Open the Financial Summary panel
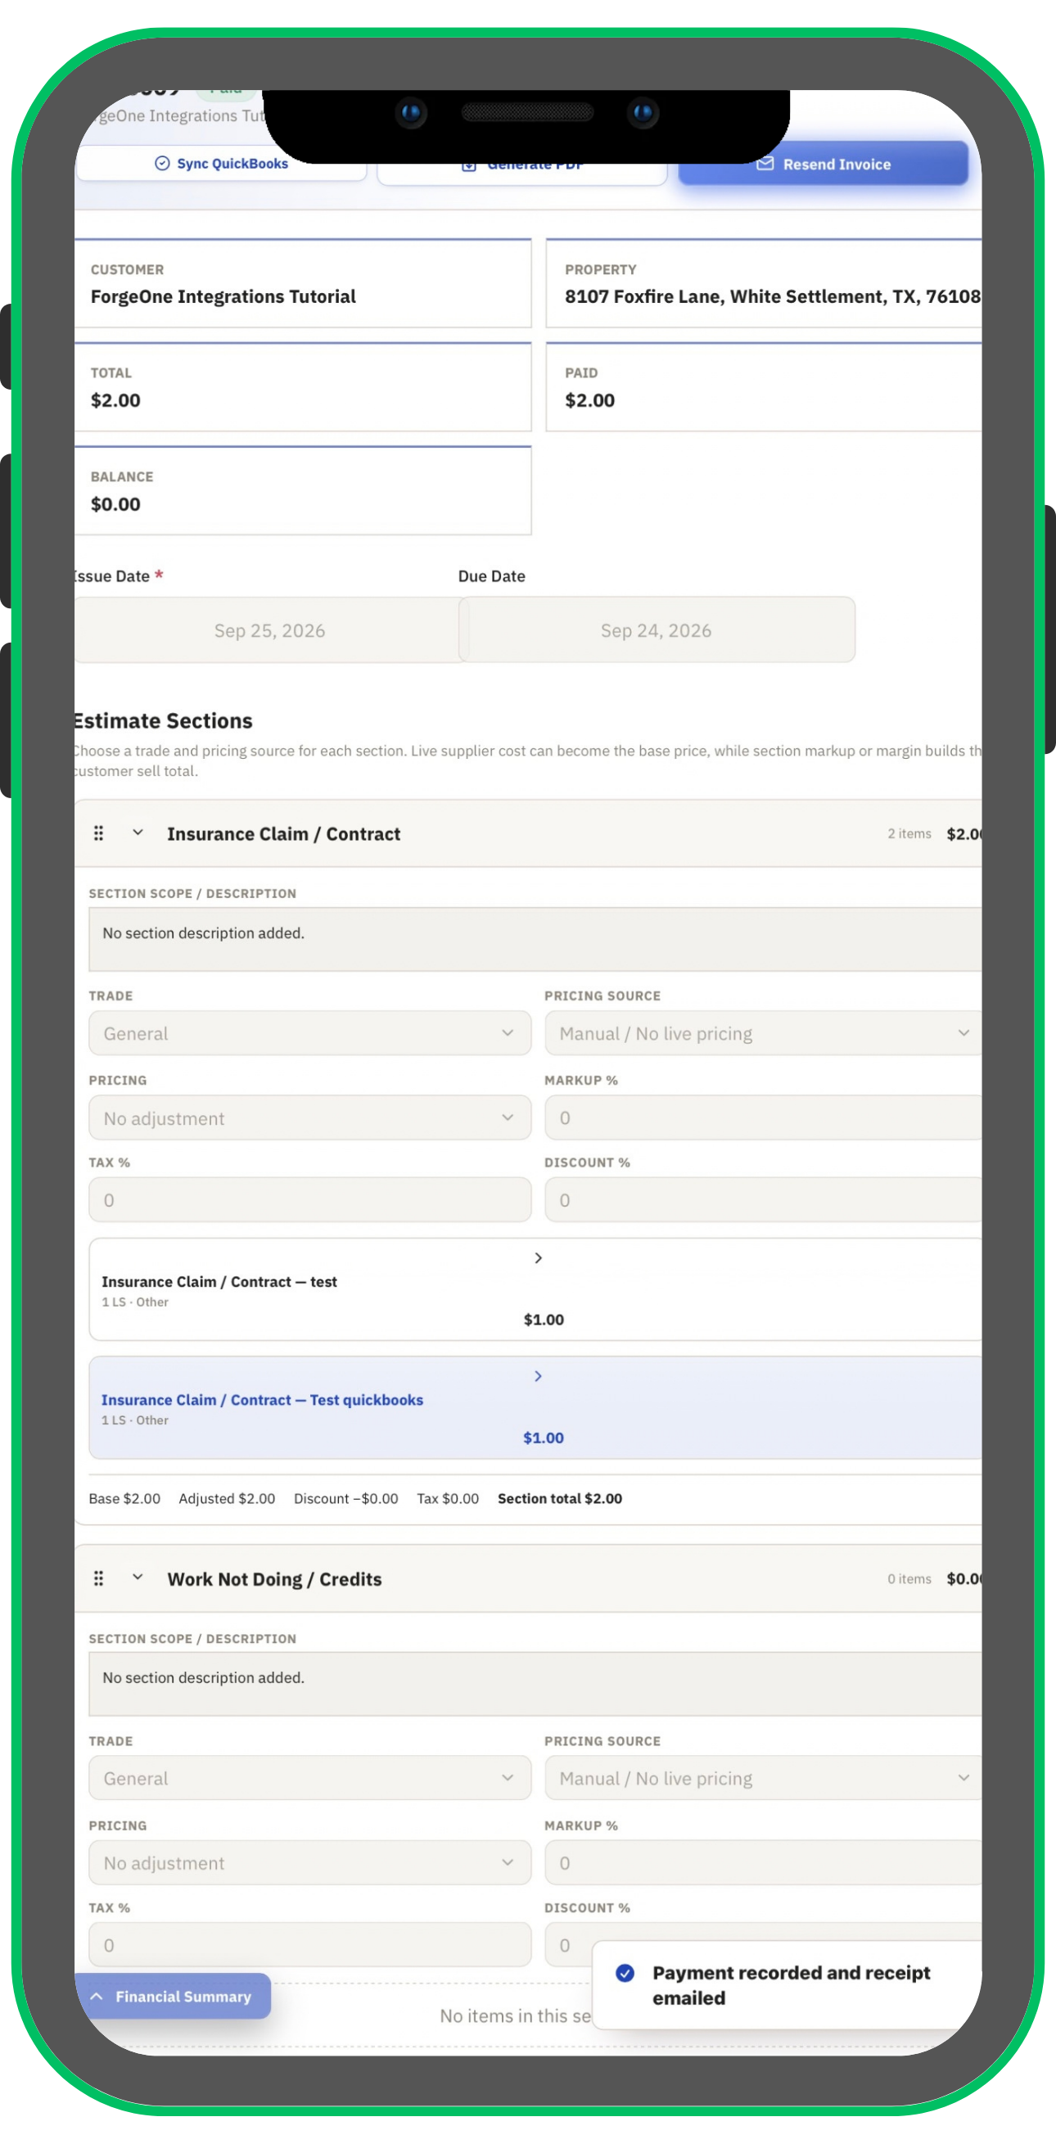The image size is (1056, 2144). point(173,1996)
